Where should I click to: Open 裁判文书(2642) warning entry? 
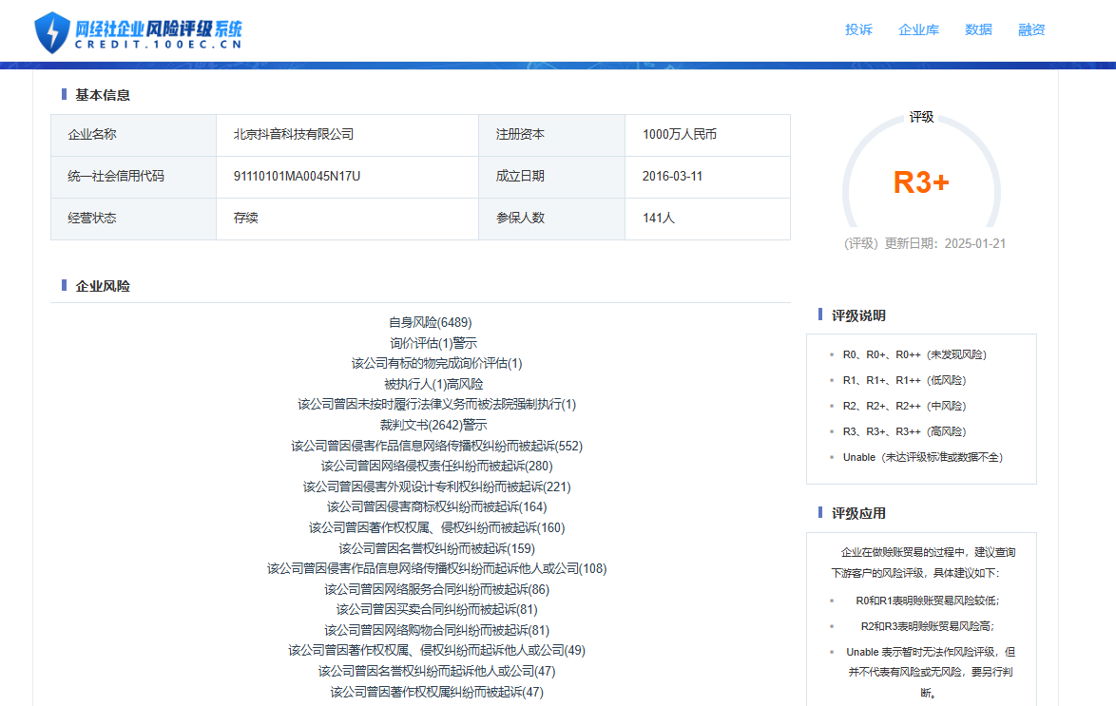pyautogui.click(x=433, y=425)
